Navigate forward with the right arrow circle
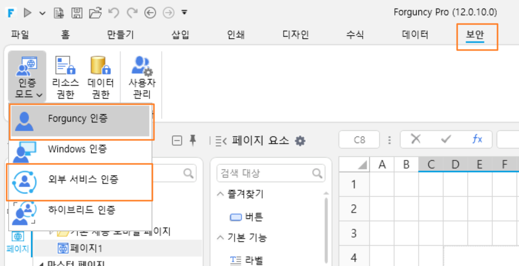 pos(168,13)
